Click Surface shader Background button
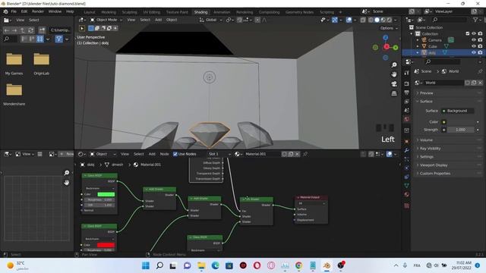The width and height of the screenshot is (486, 273). point(457,111)
